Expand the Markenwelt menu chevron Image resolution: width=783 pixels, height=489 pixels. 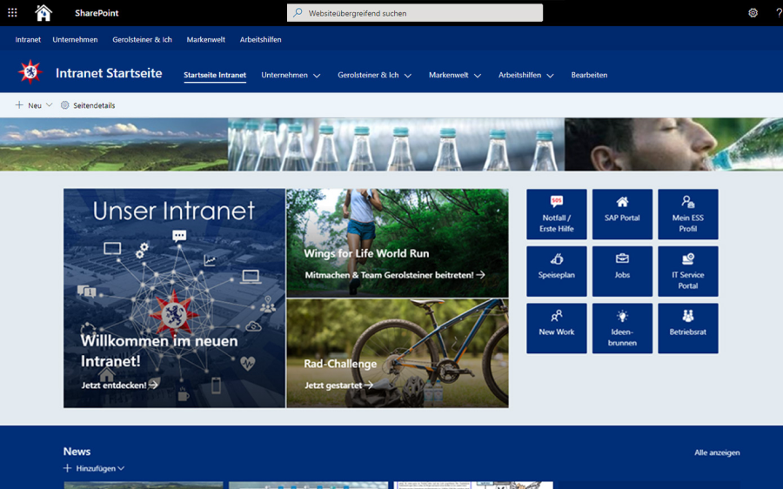(478, 76)
